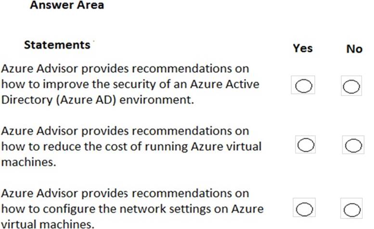374x229 pixels.
Task: Mark No for configuring VM network settings
Action: click(352, 209)
